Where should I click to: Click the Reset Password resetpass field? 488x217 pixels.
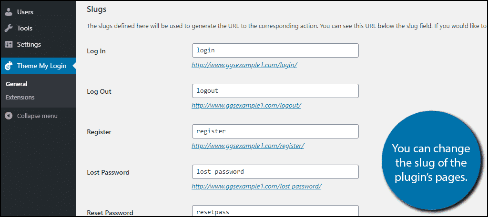[x=275, y=211]
